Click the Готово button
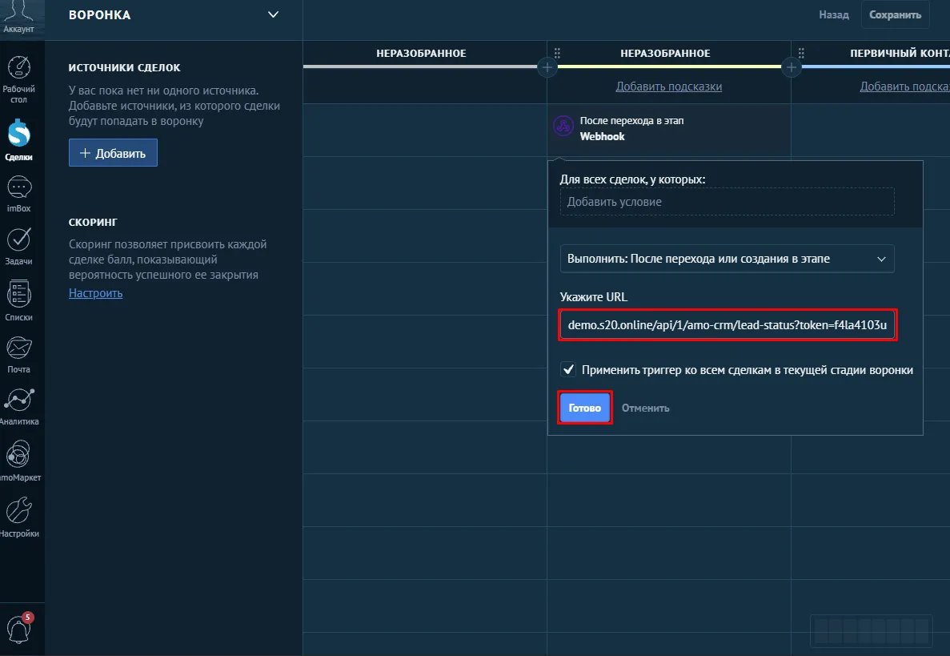This screenshot has width=950, height=656. pos(585,408)
